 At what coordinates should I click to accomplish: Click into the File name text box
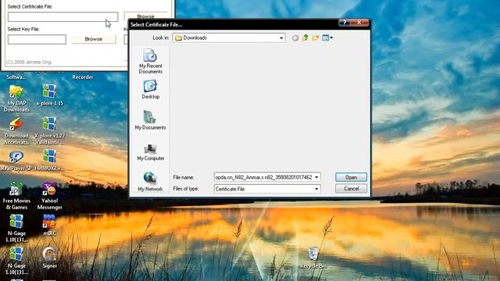[263, 177]
